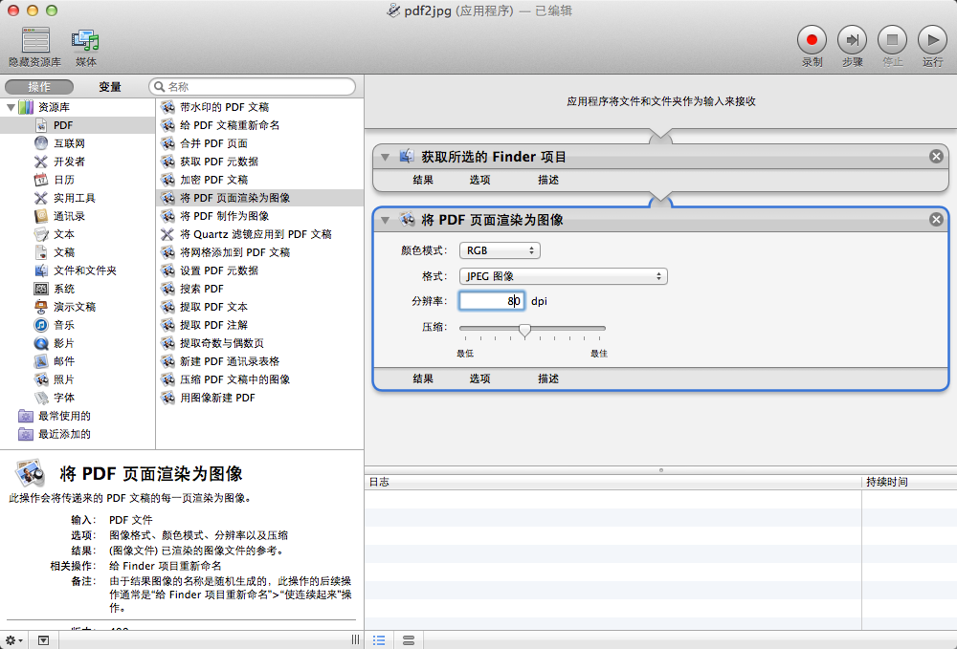Image resolution: width=957 pixels, height=649 pixels.
Task: Click the Record button in toolbar
Action: (812, 40)
